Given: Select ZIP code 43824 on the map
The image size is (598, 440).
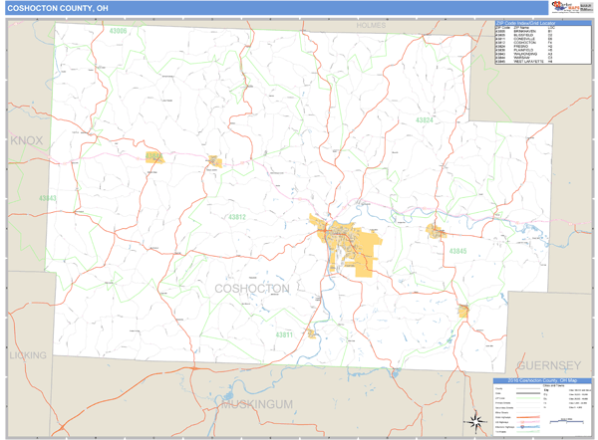Looking at the screenshot, I should tap(426, 119).
